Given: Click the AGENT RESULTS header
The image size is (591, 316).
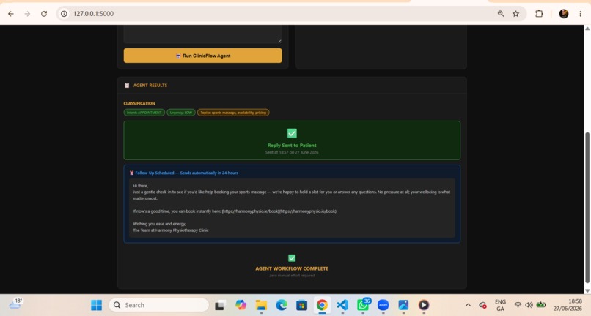Looking at the screenshot, I should (x=150, y=86).
